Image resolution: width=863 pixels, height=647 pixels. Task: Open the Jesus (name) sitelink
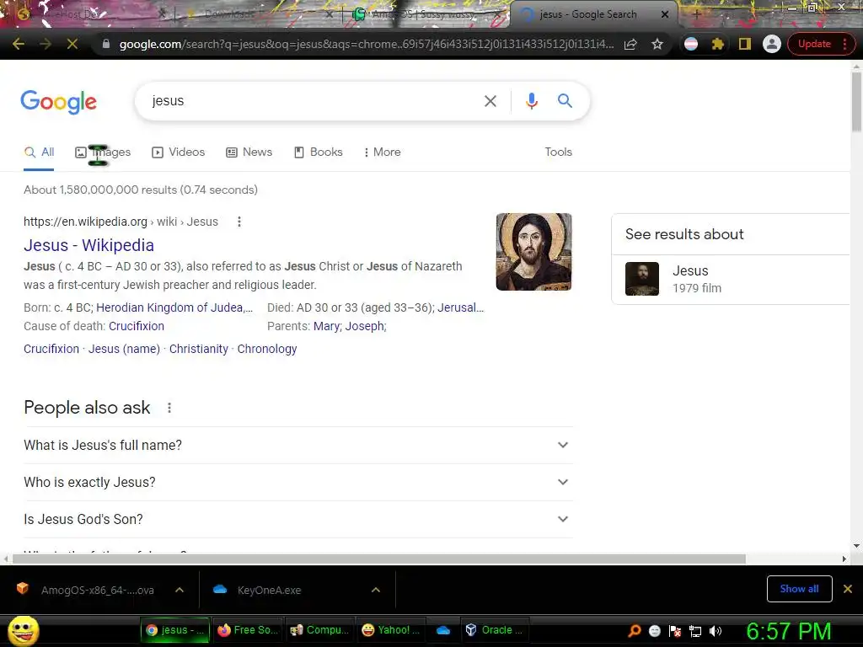point(125,349)
